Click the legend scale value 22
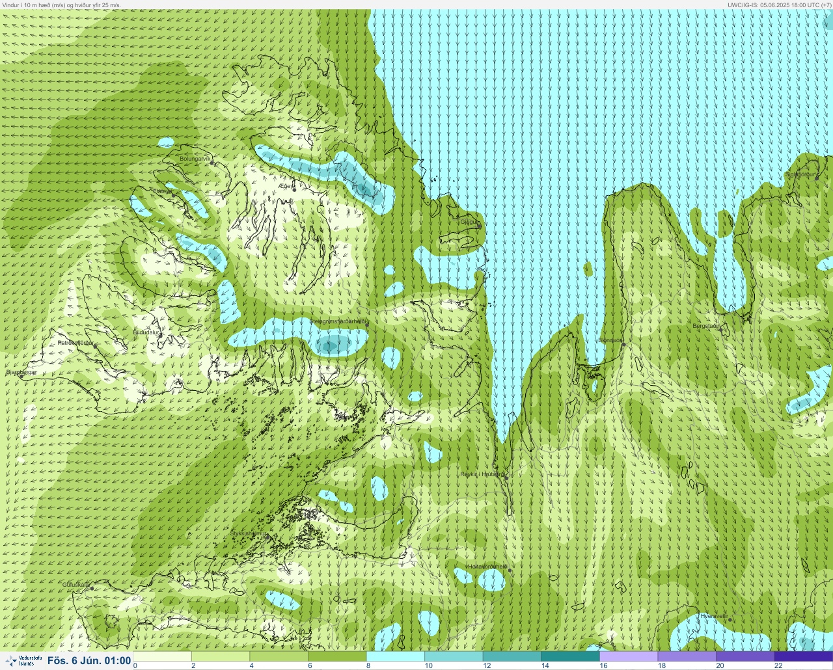Screen dimensions: 833x670 tap(778, 665)
